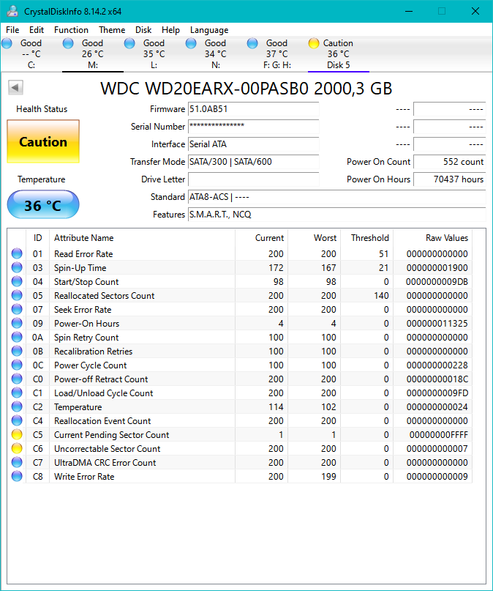Click the Serial Number field
The image size is (493, 591).
(253, 127)
